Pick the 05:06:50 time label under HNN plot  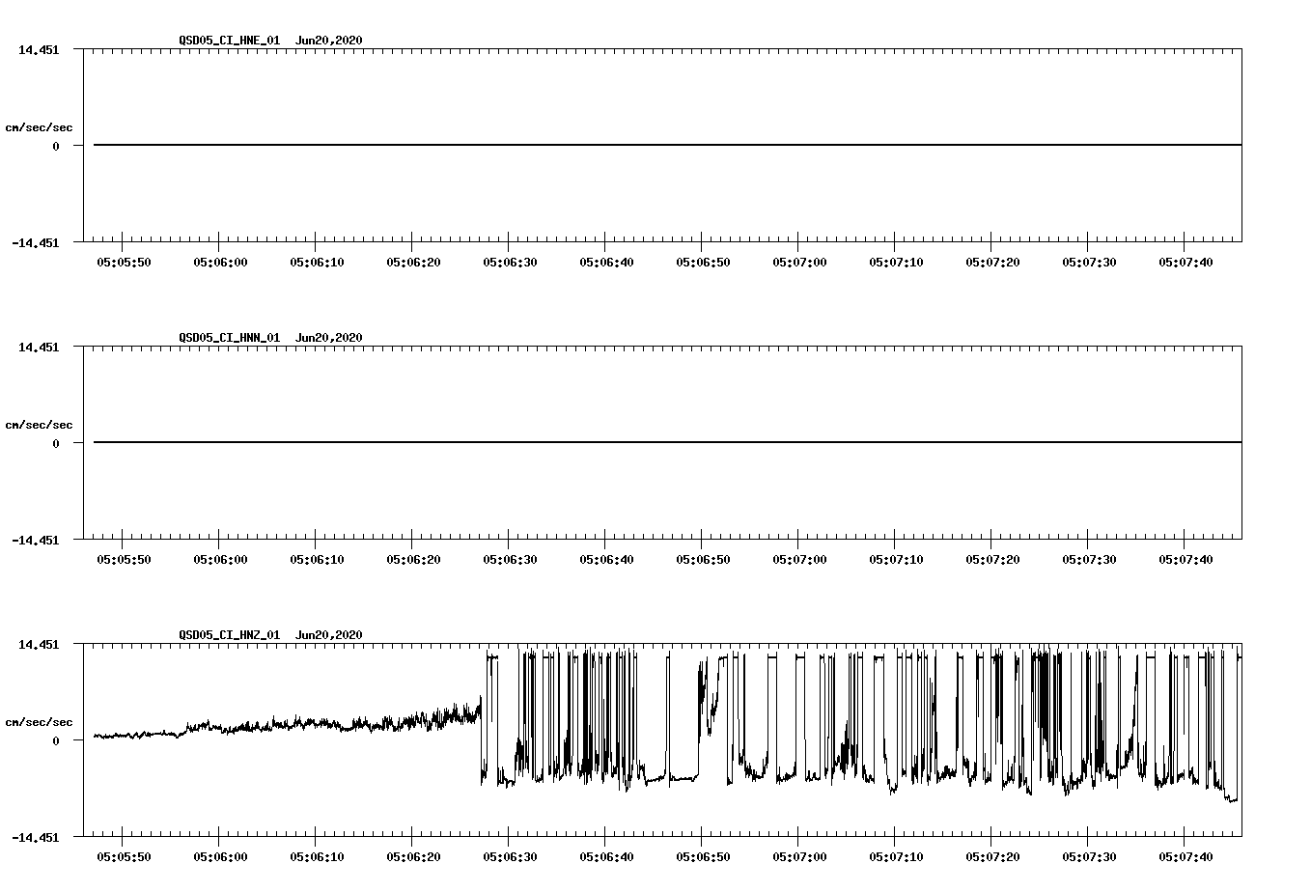[703, 560]
